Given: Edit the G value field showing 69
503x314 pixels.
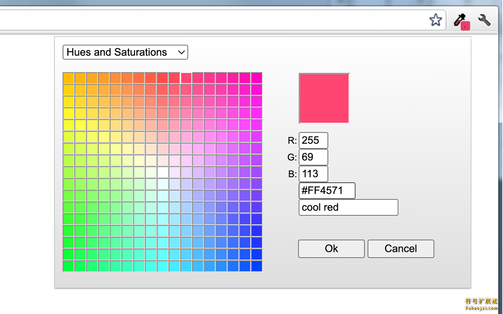Looking at the screenshot, I should click(x=313, y=157).
